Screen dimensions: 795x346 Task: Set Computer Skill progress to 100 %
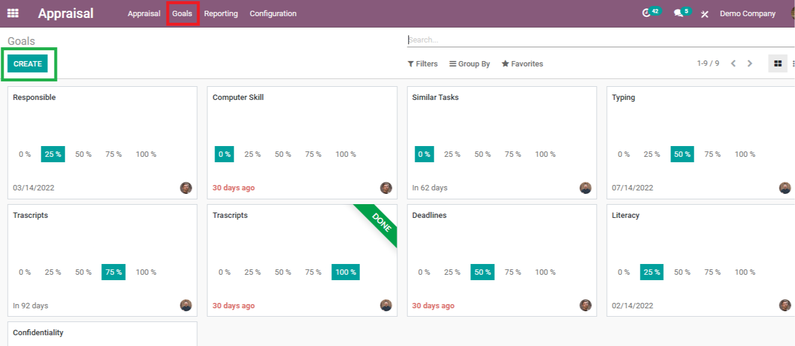(x=346, y=154)
